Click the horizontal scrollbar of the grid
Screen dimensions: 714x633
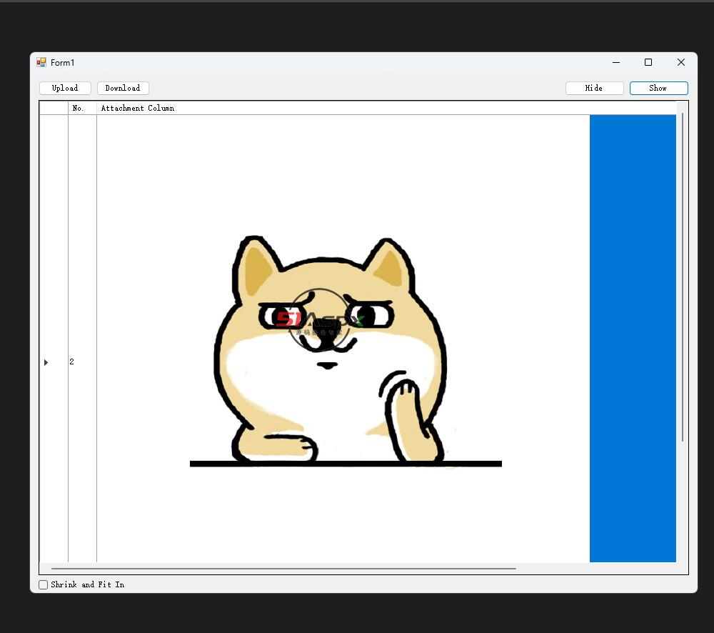[x=283, y=568]
